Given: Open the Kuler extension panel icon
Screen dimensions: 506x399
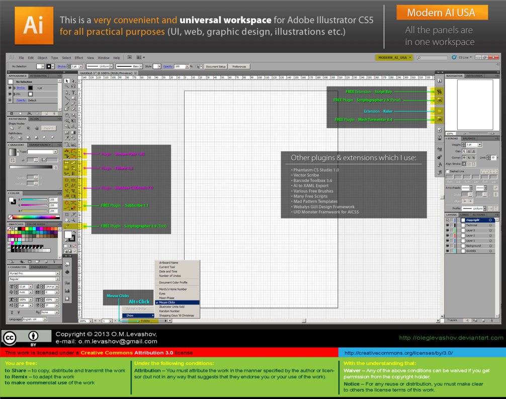Looking at the screenshot, I should pos(439,111).
